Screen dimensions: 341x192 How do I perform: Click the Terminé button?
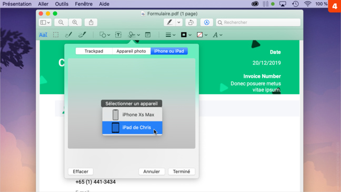pos(182,171)
